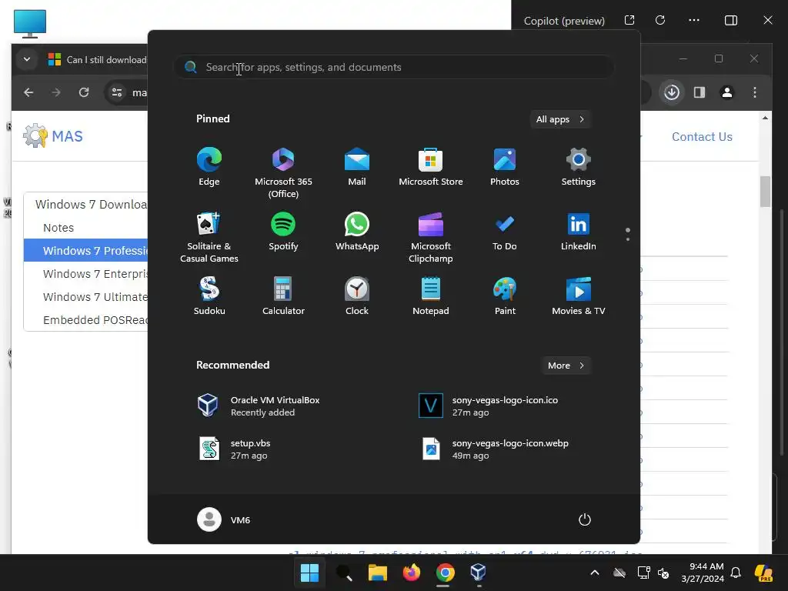The width and height of the screenshot is (788, 591).
Task: Launch Movies & TV app
Action: 579,296
